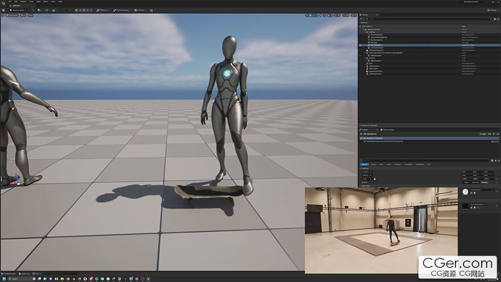Viewport: 501px width, 282px height.
Task: Select the translate tool in viewport toolbar
Action: (x=310, y=15)
